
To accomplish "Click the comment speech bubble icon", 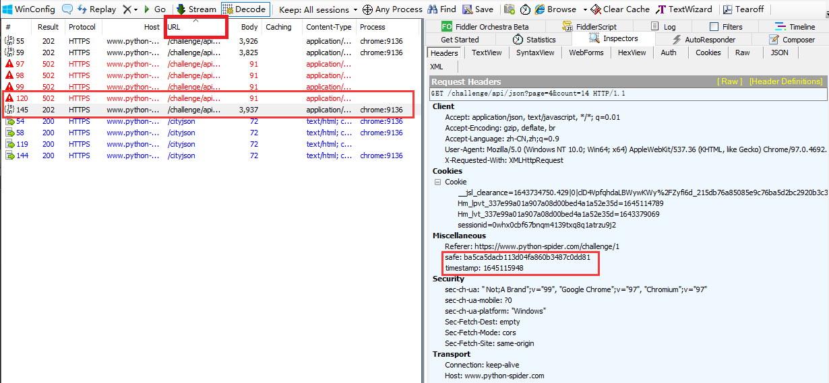I will (67, 9).
